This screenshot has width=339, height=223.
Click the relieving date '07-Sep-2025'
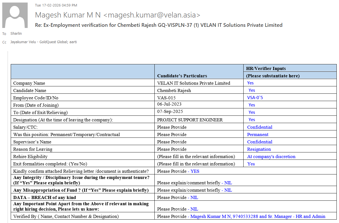tap(170, 111)
